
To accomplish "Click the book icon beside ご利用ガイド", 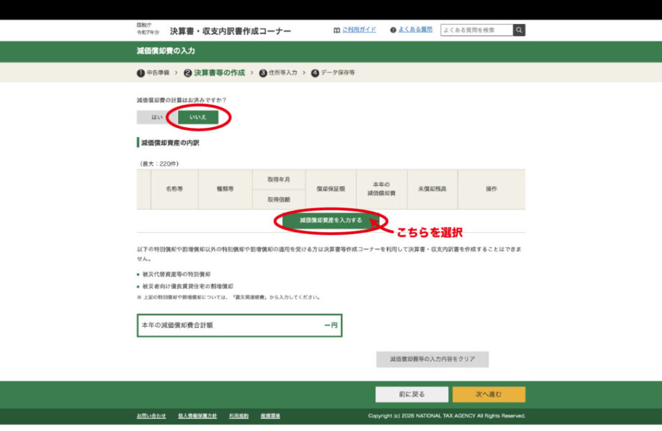I will [x=336, y=30].
